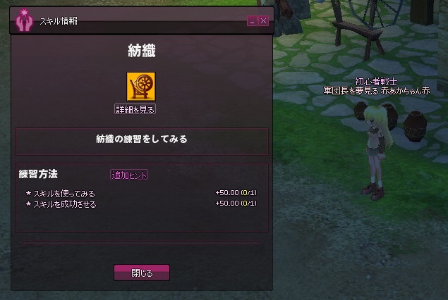Click the 初心者戦士 title label
The height and width of the screenshot is (300, 448).
coord(376,82)
